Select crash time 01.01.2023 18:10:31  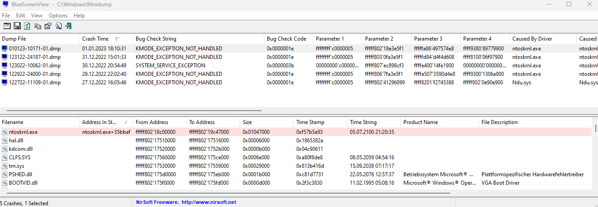pos(104,48)
